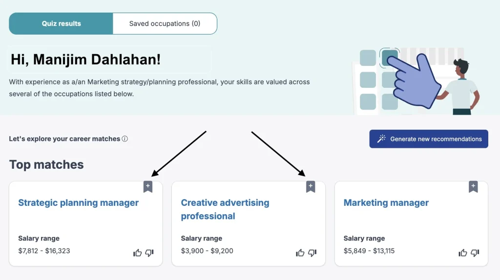The width and height of the screenshot is (500, 280).
Task: Thumbs up Strategic planning manager card
Action: pyautogui.click(x=137, y=253)
